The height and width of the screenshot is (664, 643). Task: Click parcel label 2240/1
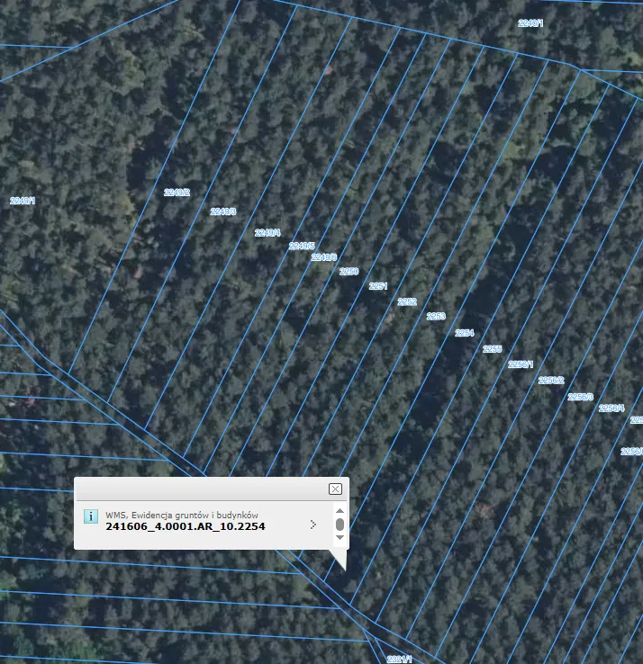(x=530, y=22)
